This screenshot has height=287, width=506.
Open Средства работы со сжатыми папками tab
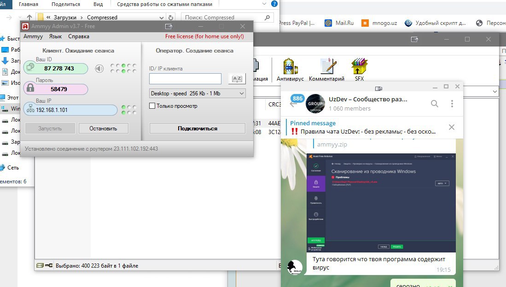click(164, 4)
